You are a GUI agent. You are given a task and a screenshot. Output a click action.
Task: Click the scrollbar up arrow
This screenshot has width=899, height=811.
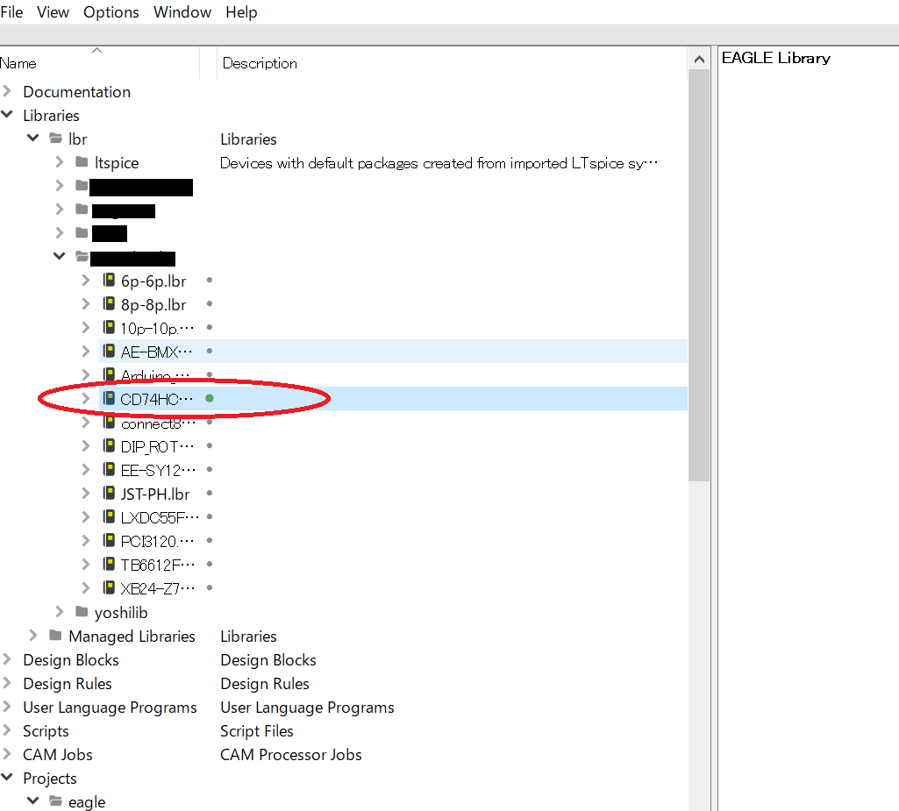[699, 59]
